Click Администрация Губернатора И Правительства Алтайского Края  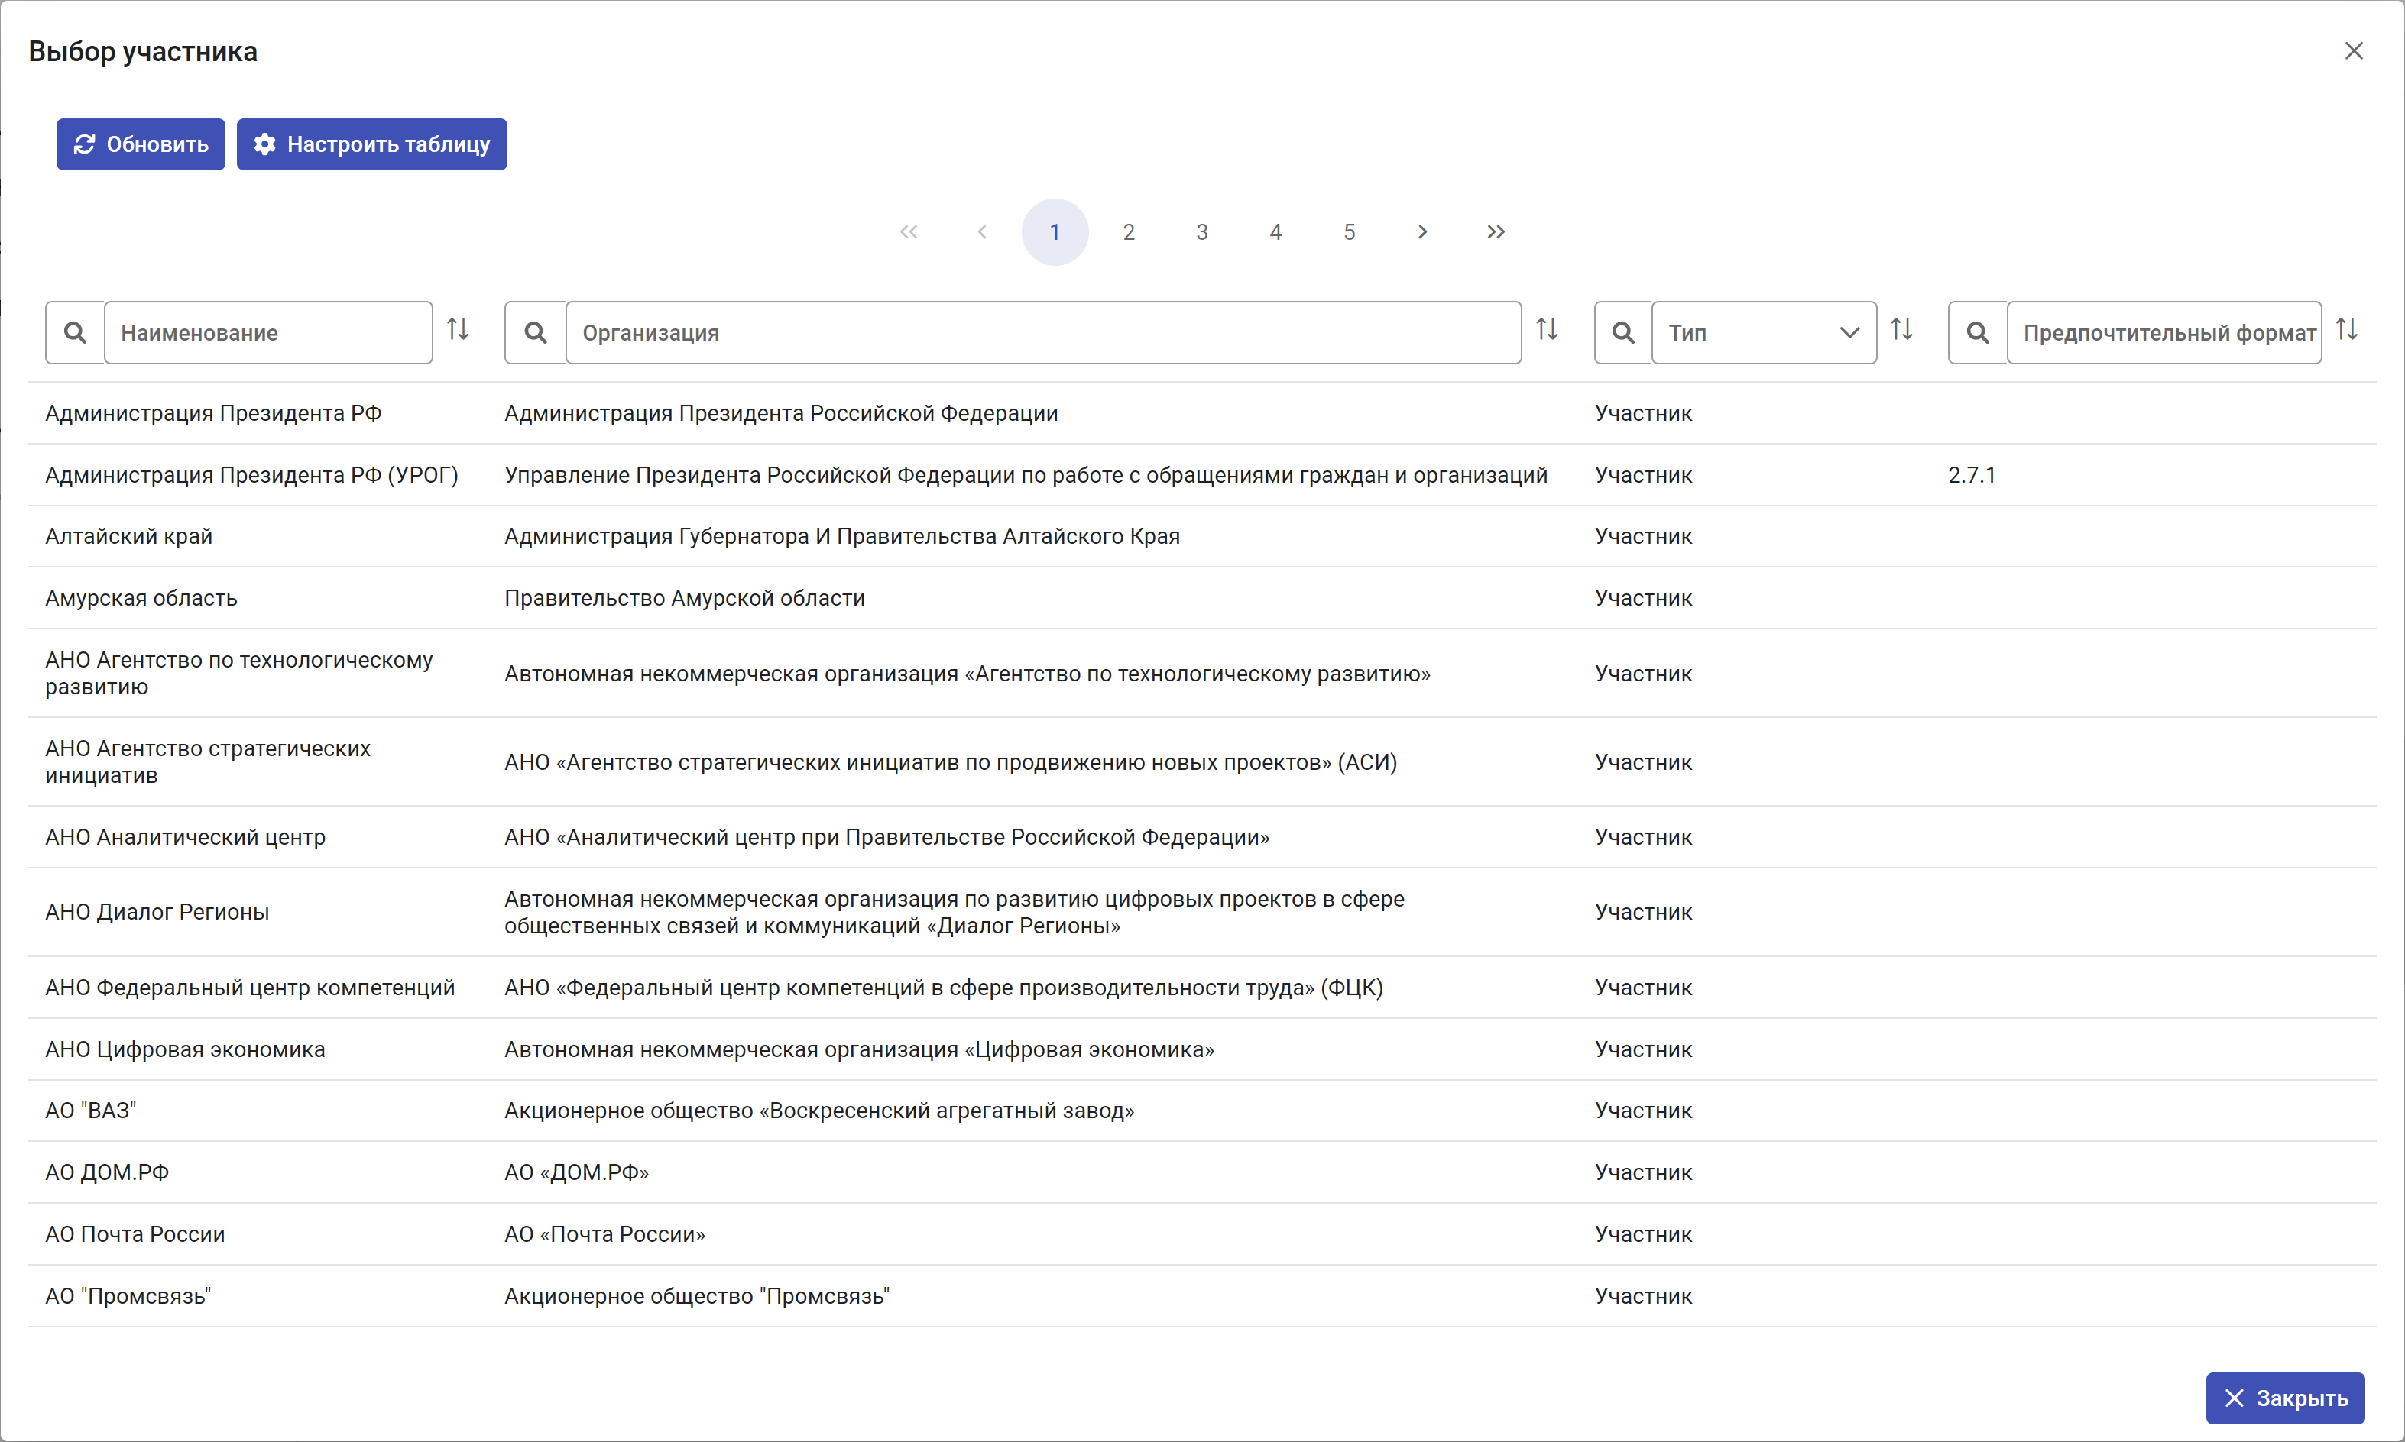click(842, 536)
